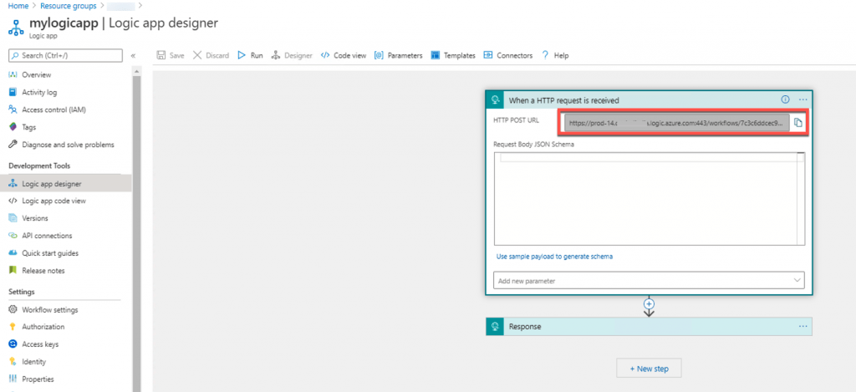Copy the HTTP POST URL icon
This screenshot has width=856, height=392.
coord(798,123)
